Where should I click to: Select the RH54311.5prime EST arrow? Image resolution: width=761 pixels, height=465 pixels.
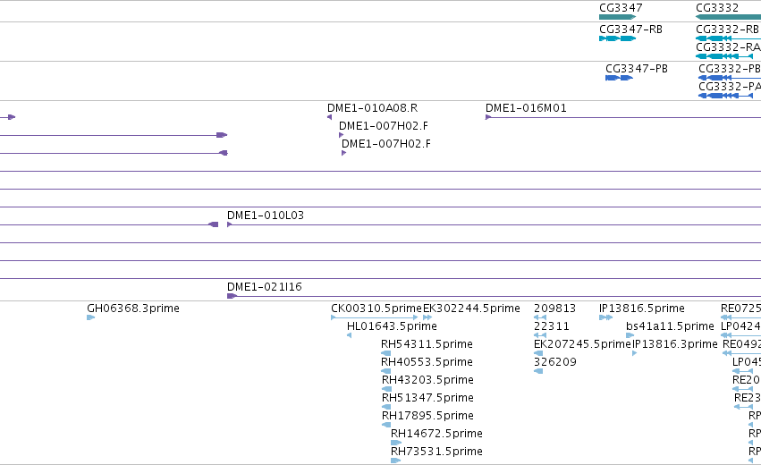pyautogui.click(x=386, y=353)
